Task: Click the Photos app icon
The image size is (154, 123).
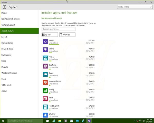Action: coord(45,58)
